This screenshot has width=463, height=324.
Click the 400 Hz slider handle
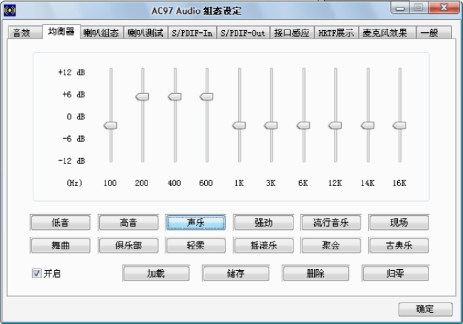click(x=175, y=97)
